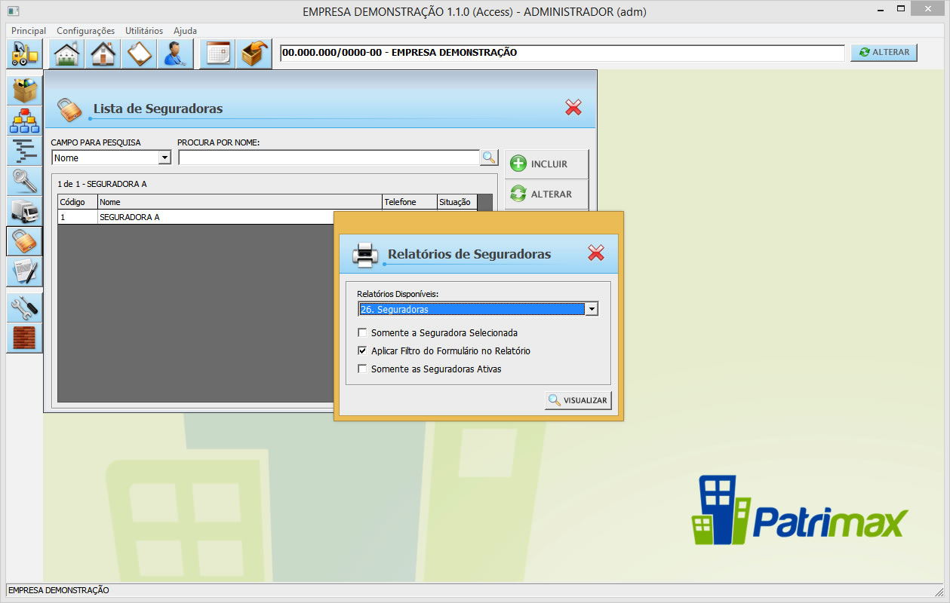Open the Utilitários menu
The image size is (950, 603).
(x=144, y=31)
